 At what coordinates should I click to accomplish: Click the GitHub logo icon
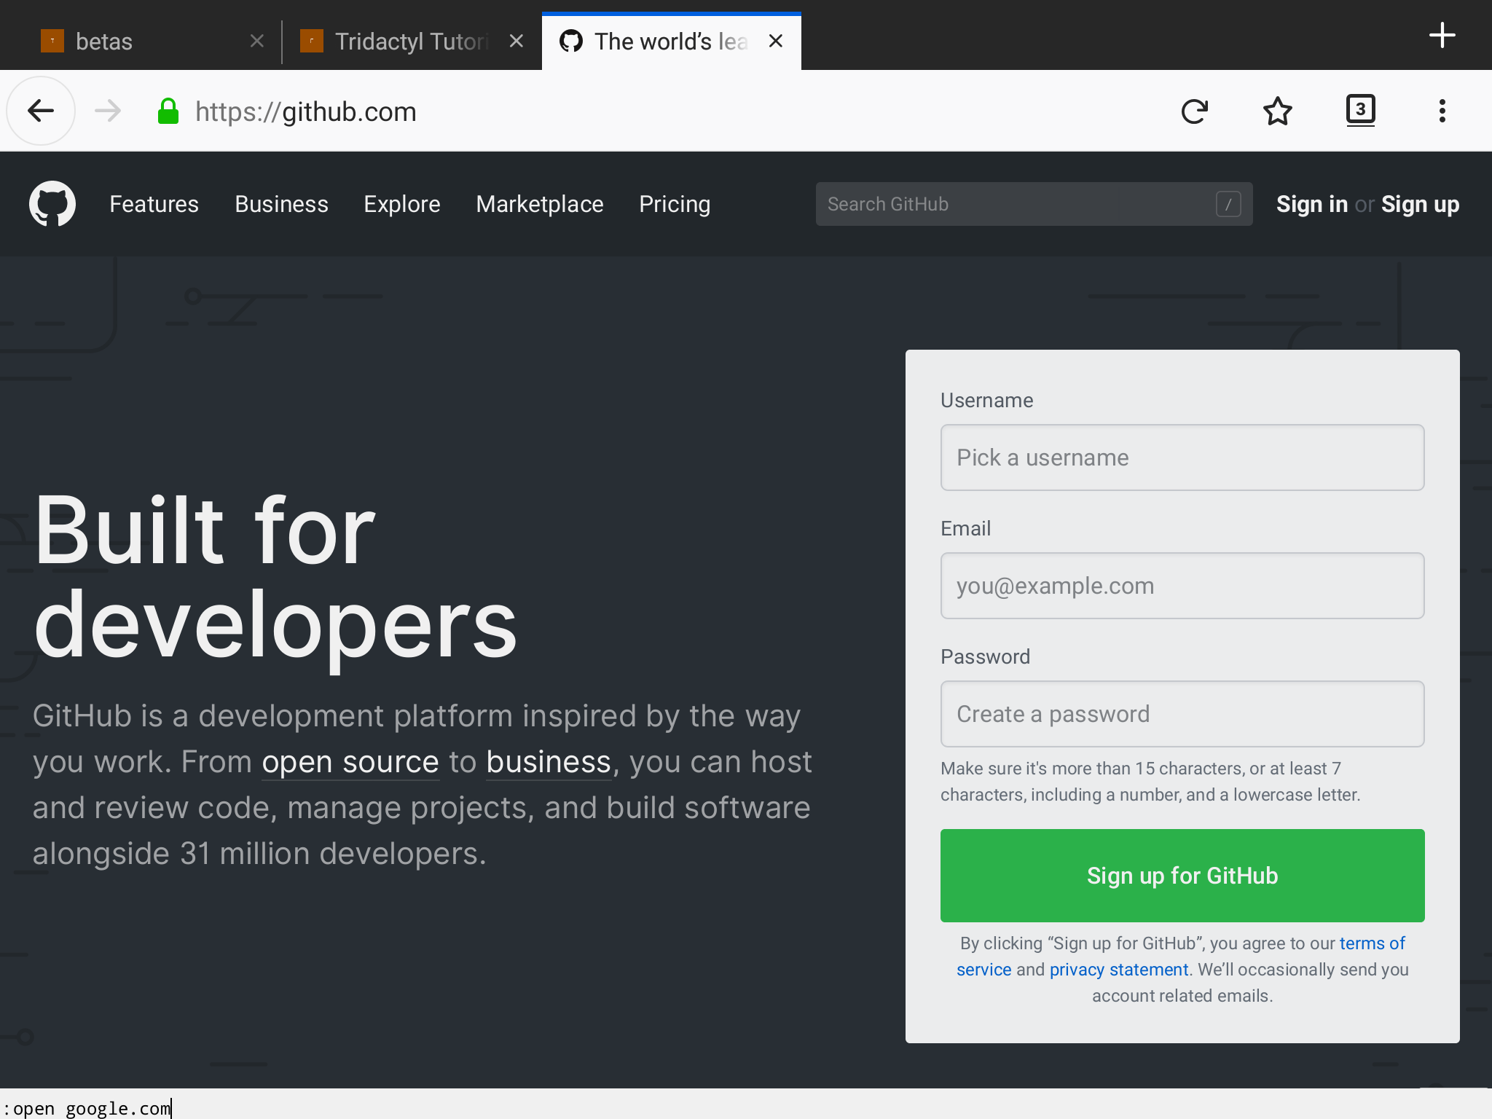coord(53,203)
